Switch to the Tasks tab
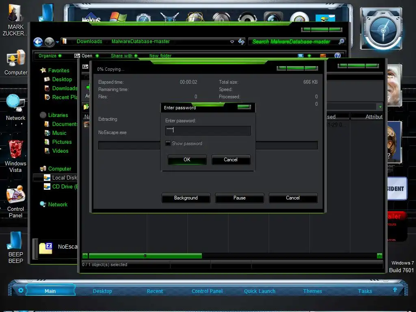This screenshot has width=416, height=312. 365,291
